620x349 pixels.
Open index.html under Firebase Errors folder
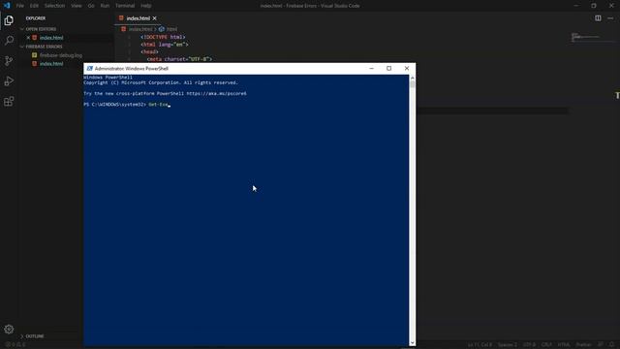pos(51,64)
